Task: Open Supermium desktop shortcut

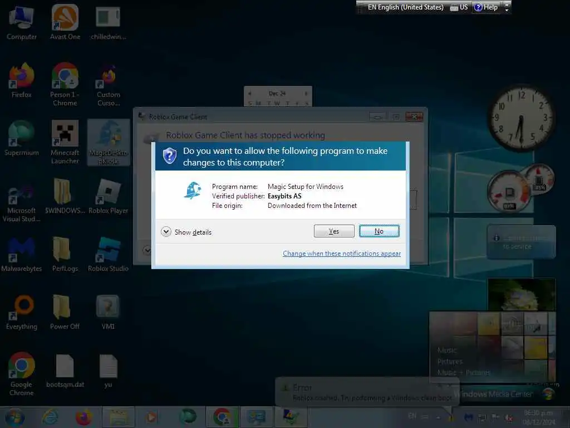Action: (22, 138)
